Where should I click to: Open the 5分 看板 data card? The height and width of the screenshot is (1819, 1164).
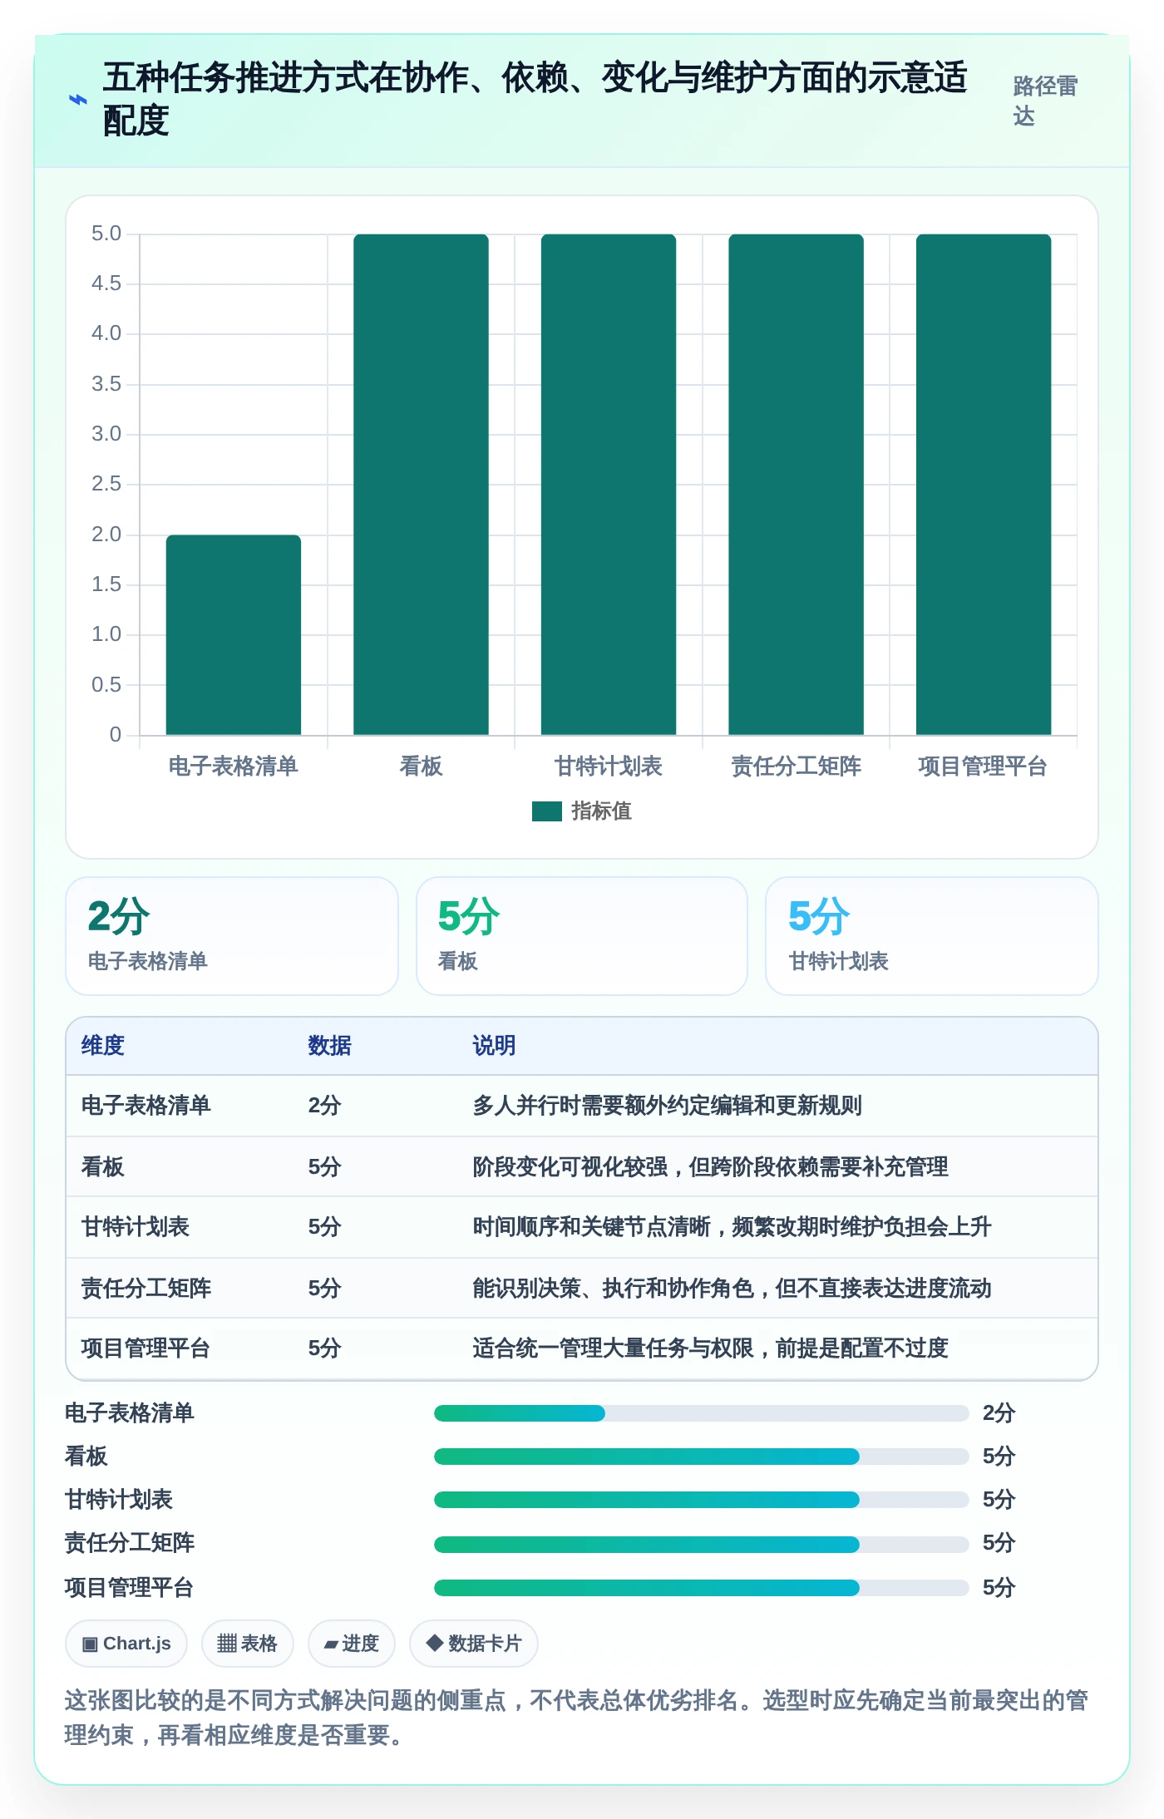(x=582, y=936)
